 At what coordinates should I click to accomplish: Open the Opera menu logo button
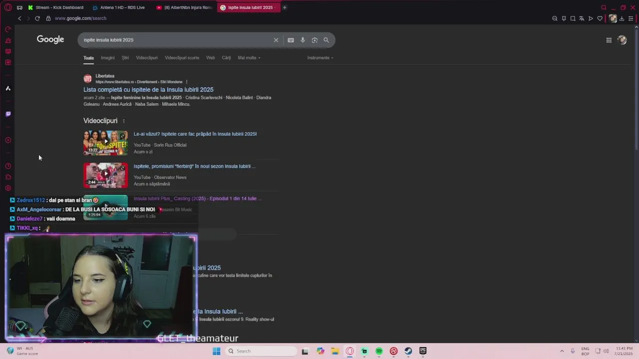[8, 7]
